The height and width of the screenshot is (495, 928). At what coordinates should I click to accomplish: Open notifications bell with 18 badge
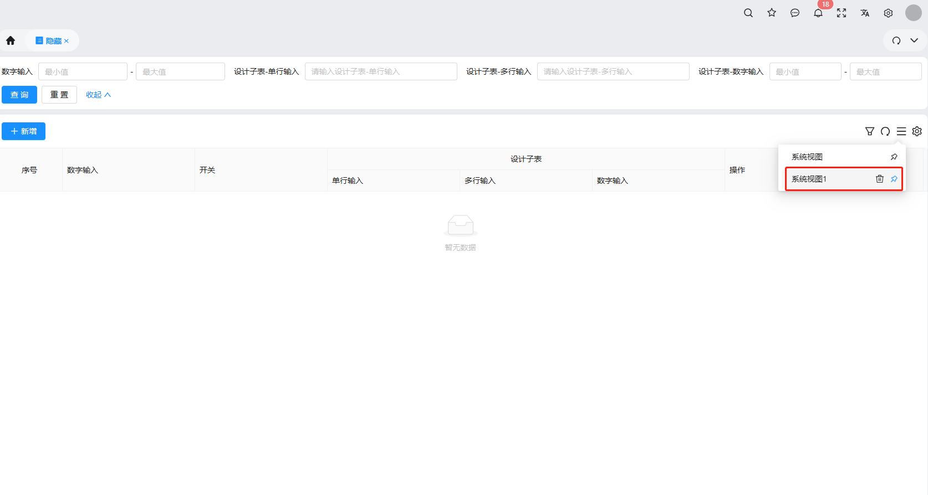coord(818,13)
